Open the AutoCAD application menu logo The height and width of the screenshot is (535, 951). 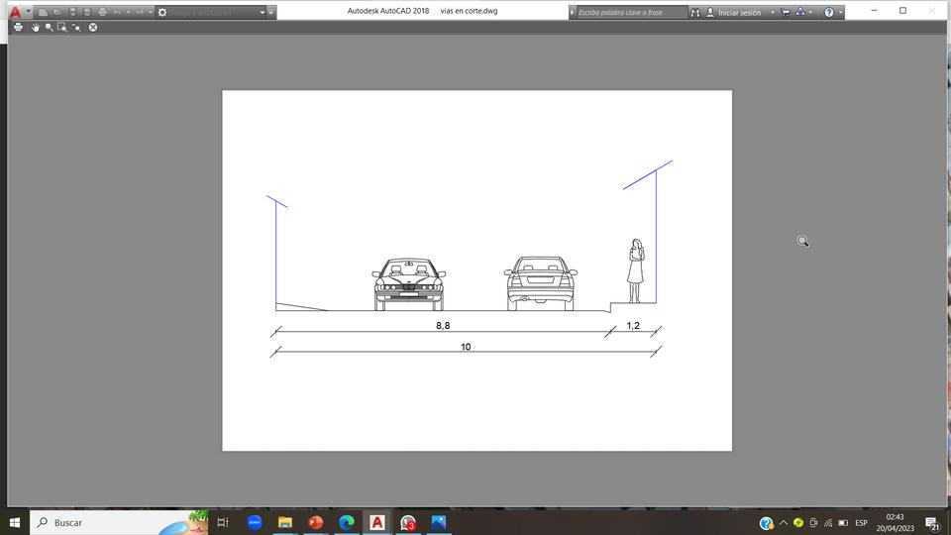(15, 12)
